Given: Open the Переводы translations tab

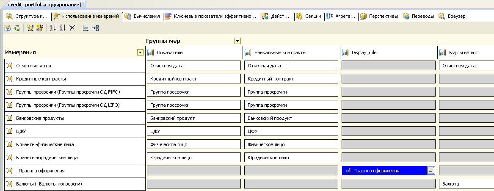Looking at the screenshot, I should [419, 16].
